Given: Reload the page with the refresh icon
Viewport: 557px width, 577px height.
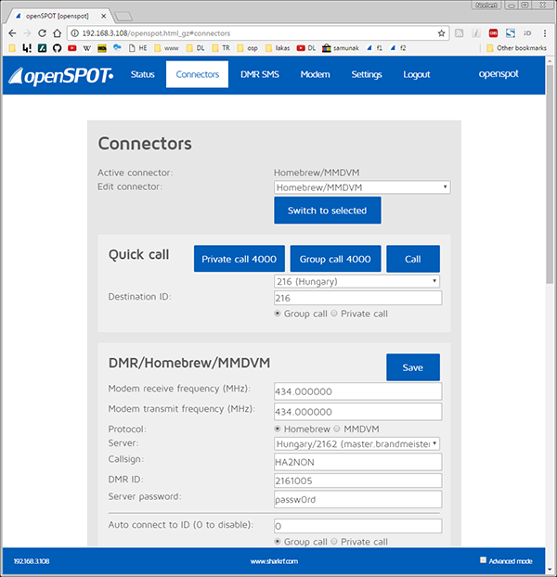Looking at the screenshot, I should 42,33.
